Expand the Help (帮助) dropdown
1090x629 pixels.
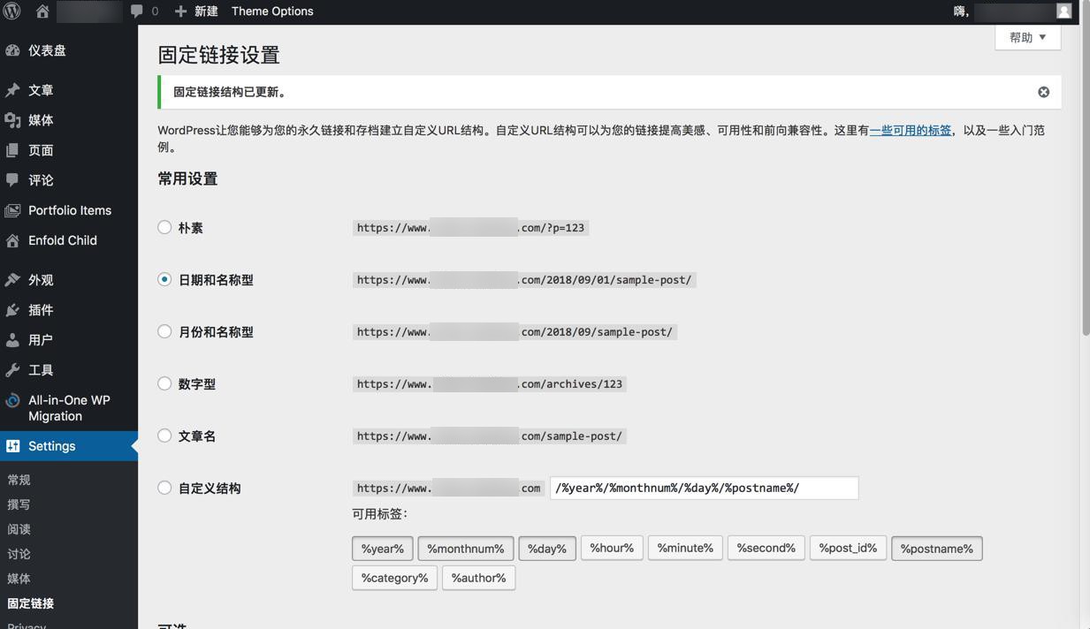point(1027,37)
